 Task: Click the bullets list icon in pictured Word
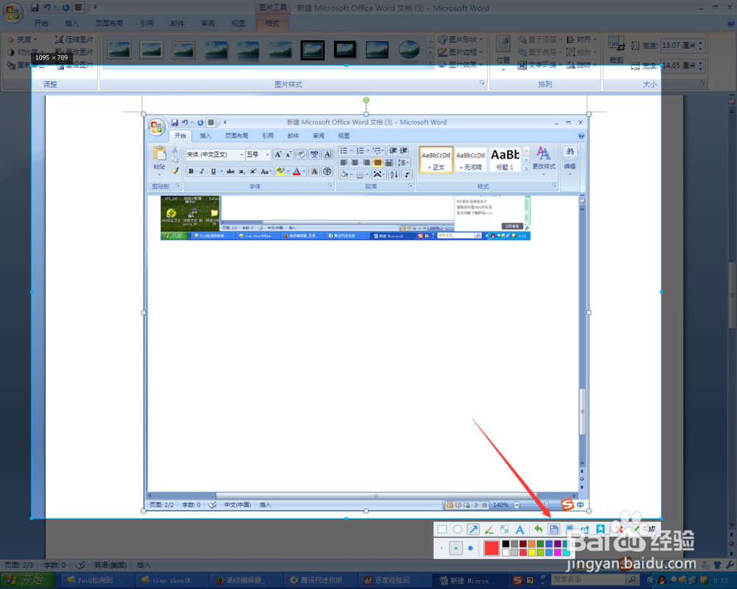(x=344, y=151)
